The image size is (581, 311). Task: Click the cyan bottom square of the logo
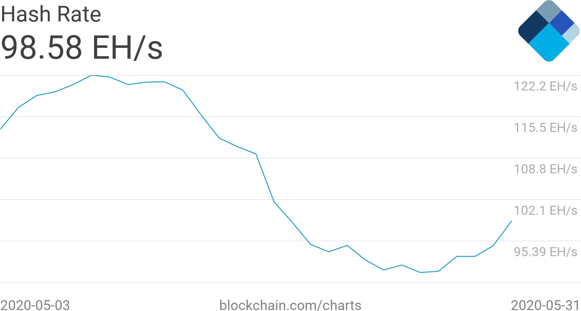pos(549,43)
